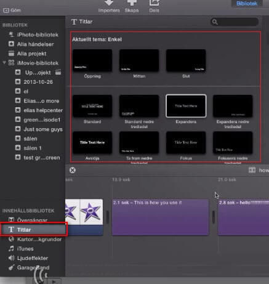Image resolution: width=269 pixels, height=284 pixels.
Task: Switch to the Bibliotek tab
Action: coord(247,4)
